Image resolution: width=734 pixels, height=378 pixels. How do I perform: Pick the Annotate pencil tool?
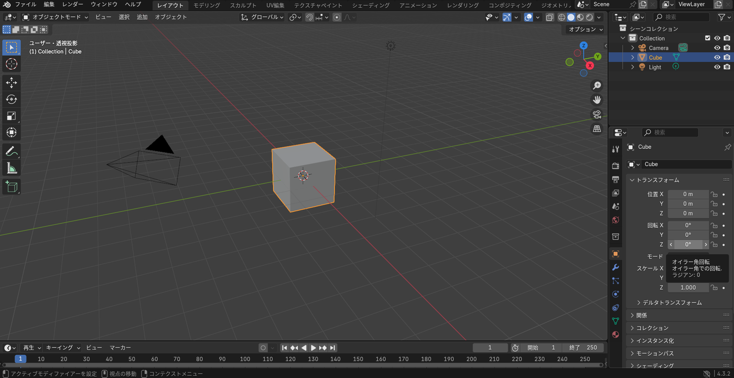[x=12, y=151]
